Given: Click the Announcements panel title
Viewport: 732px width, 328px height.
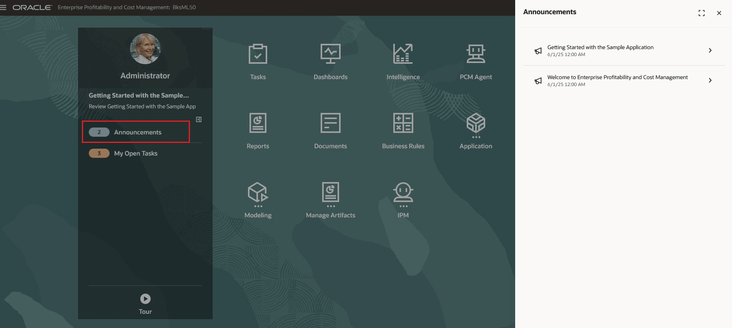Looking at the screenshot, I should point(550,12).
